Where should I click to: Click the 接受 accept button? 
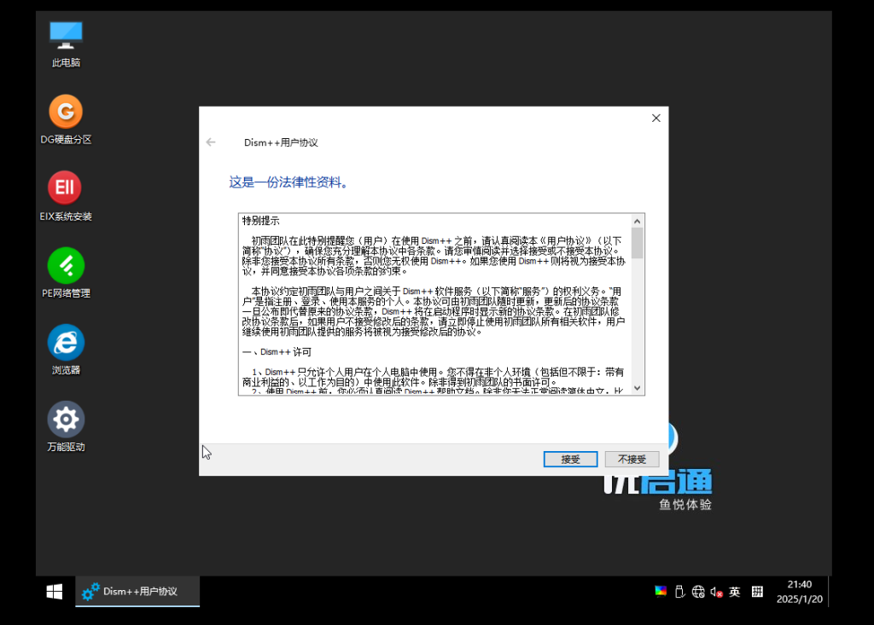[571, 459]
